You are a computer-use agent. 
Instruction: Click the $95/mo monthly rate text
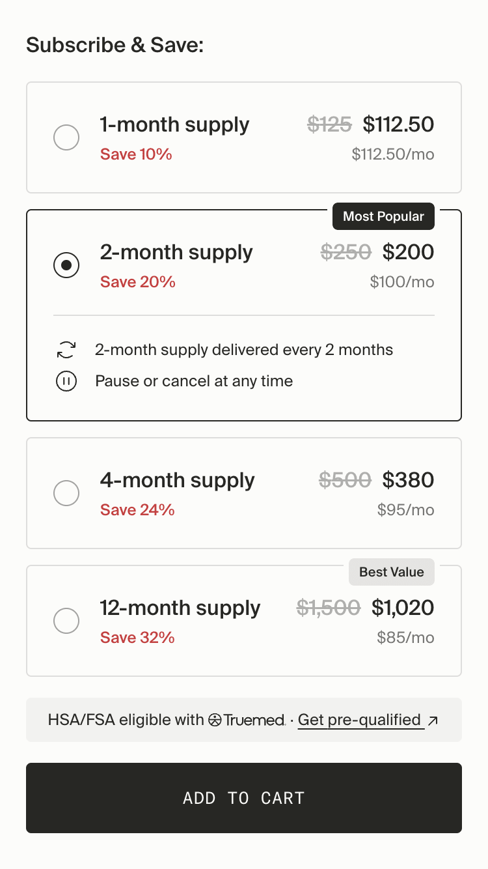click(x=405, y=509)
